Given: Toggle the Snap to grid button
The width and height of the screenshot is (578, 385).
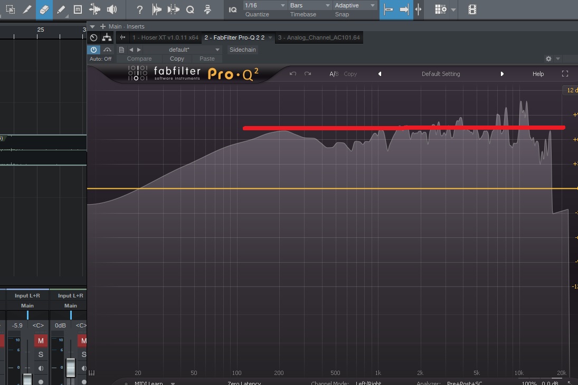Looking at the screenshot, I should [388, 9].
